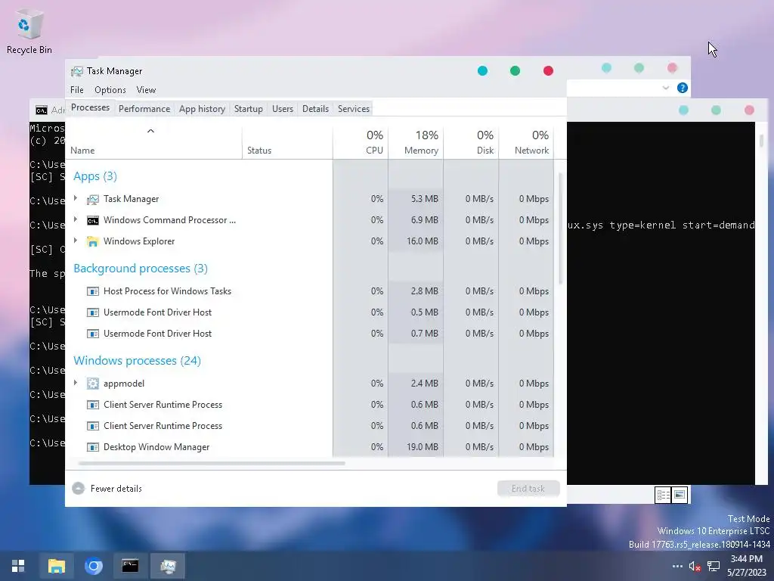This screenshot has width=774, height=581.
Task: Click the green maximize dot of Task Manager
Action: [x=515, y=70]
